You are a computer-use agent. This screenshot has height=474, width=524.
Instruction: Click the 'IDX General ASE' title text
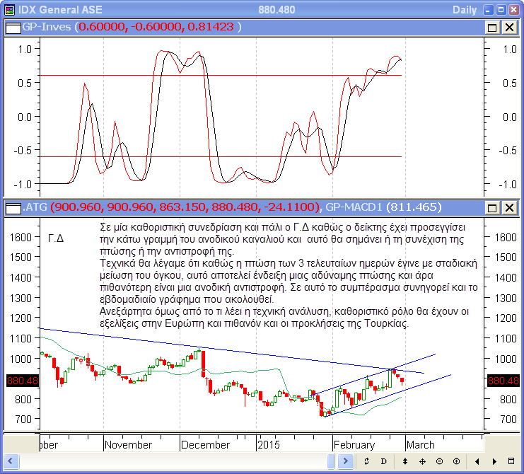[x=60, y=10]
